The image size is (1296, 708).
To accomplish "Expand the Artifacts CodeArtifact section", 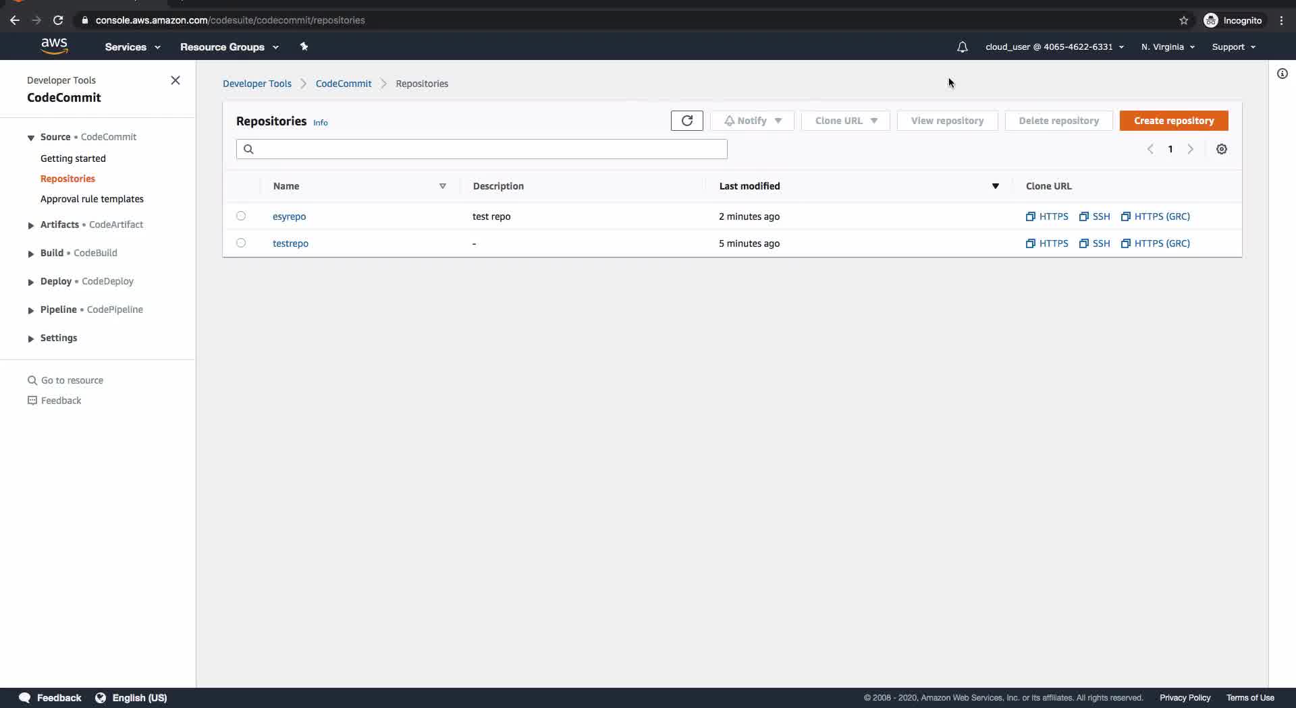I will (31, 225).
